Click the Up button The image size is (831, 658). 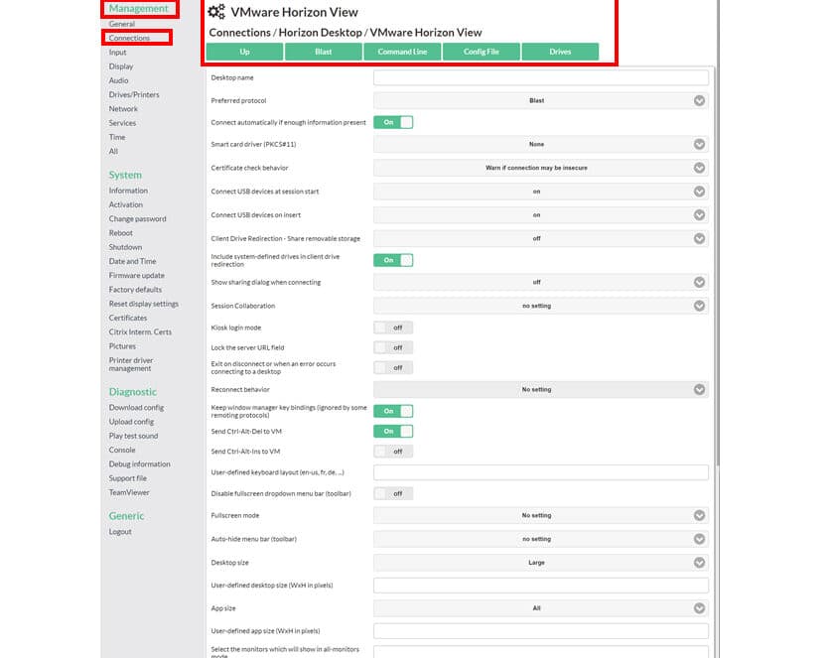244,52
